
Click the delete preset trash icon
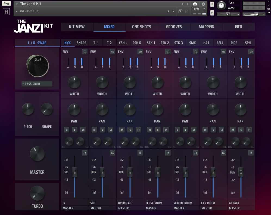(x=186, y=11)
